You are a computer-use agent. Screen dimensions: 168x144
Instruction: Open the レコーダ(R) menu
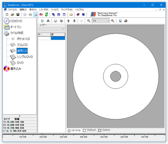[44, 10]
